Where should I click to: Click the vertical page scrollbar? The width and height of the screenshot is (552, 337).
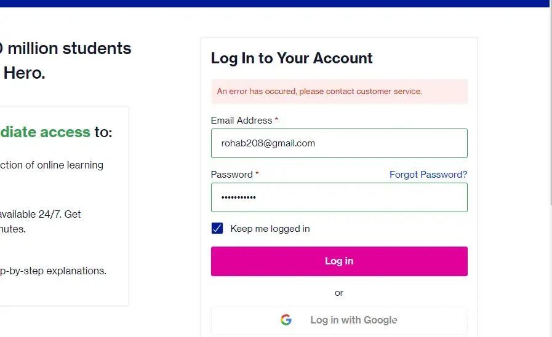(x=551, y=123)
